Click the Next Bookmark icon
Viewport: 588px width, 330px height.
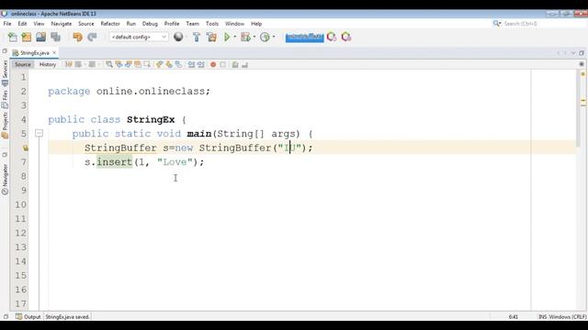(x=169, y=65)
